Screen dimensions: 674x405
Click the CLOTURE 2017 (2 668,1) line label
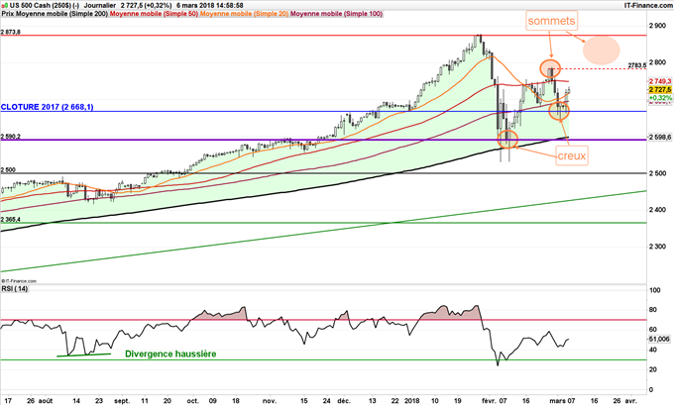(47, 107)
